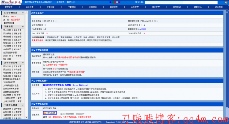
Task: Click the blue ACCESS database link
Action: tap(143, 29)
